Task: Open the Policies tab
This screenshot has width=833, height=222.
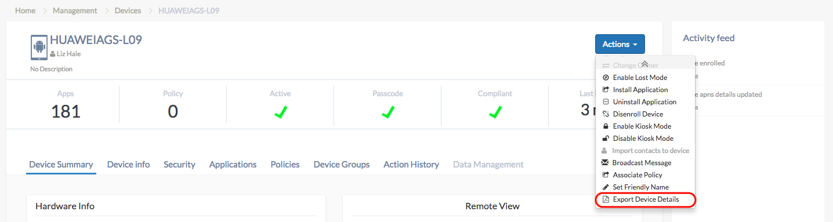Action: 285,165
